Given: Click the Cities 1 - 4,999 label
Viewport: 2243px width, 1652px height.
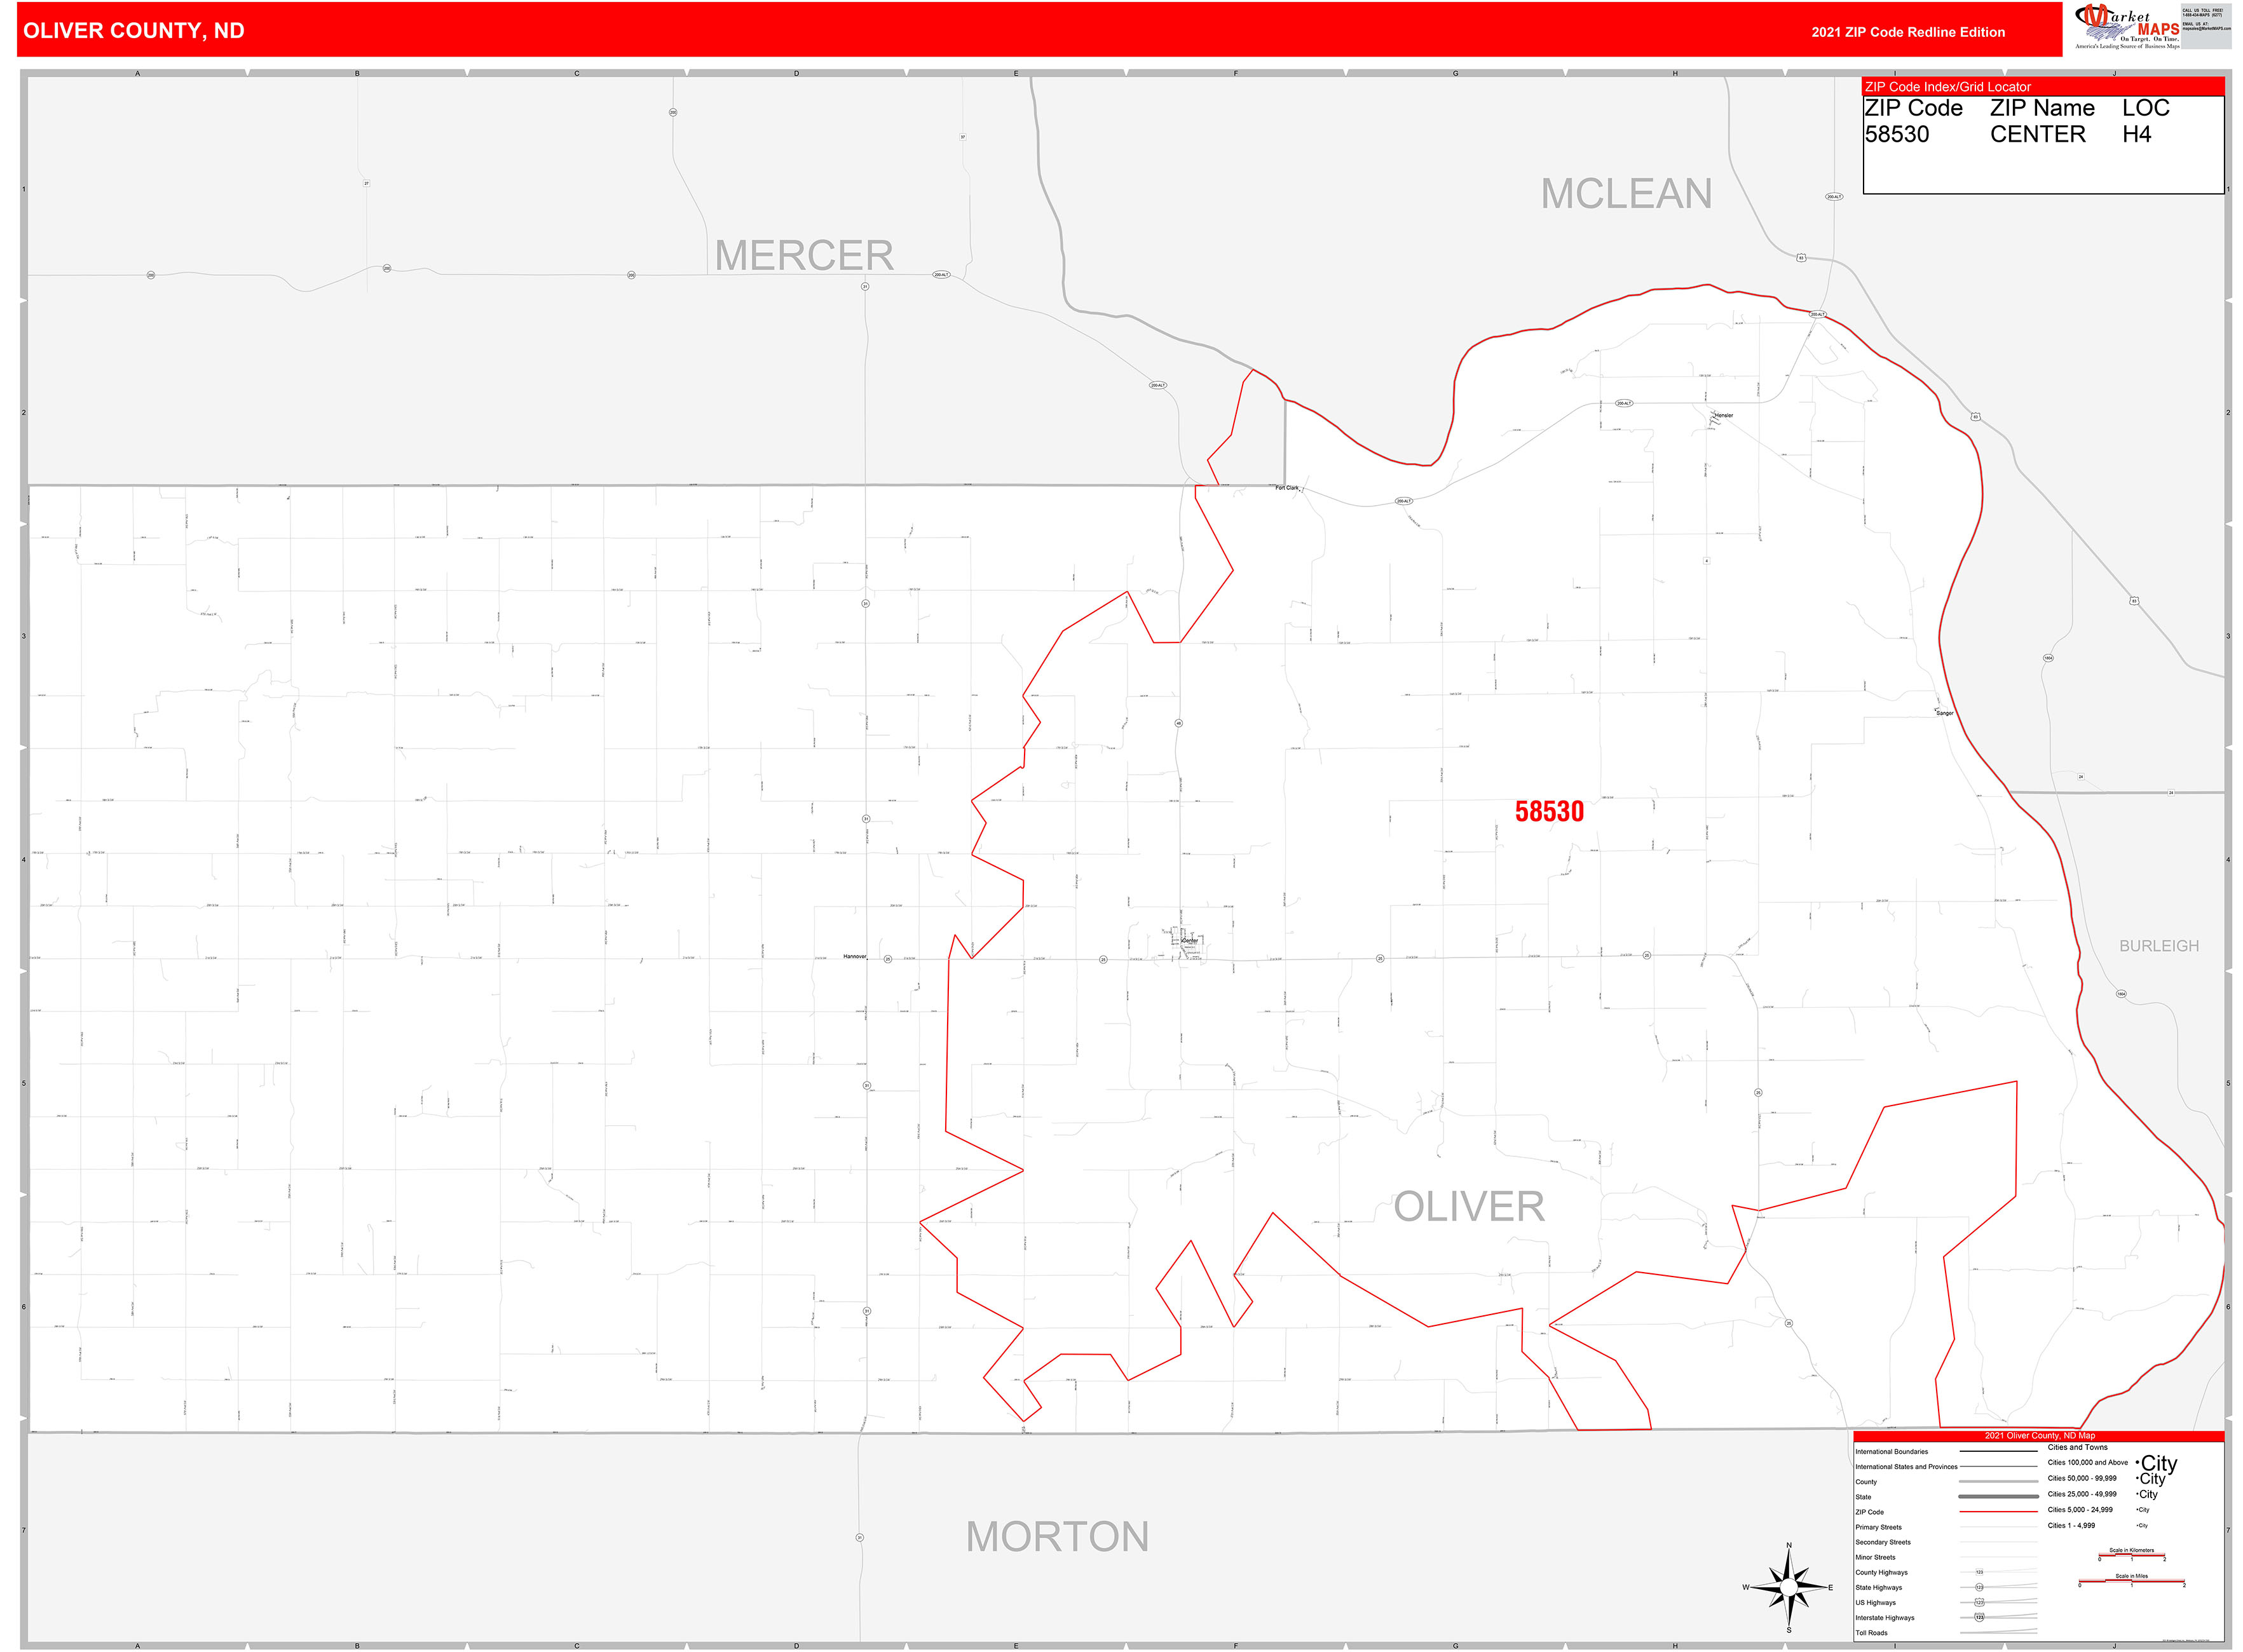Looking at the screenshot, I should tap(2072, 1525).
